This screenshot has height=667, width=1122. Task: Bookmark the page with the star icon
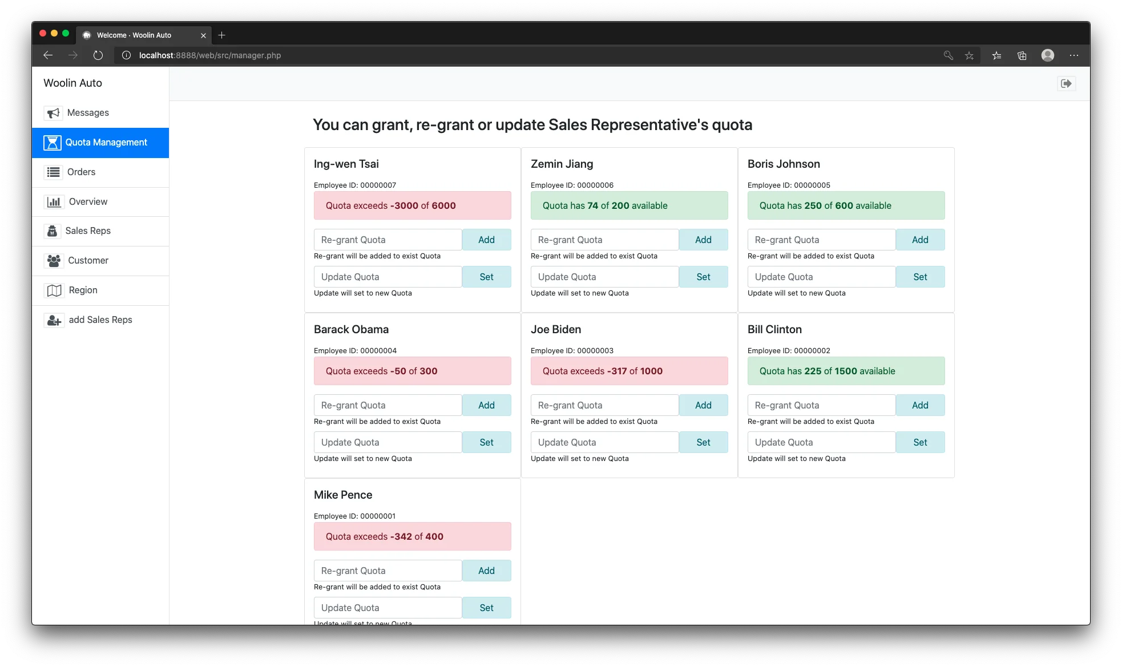click(x=969, y=55)
